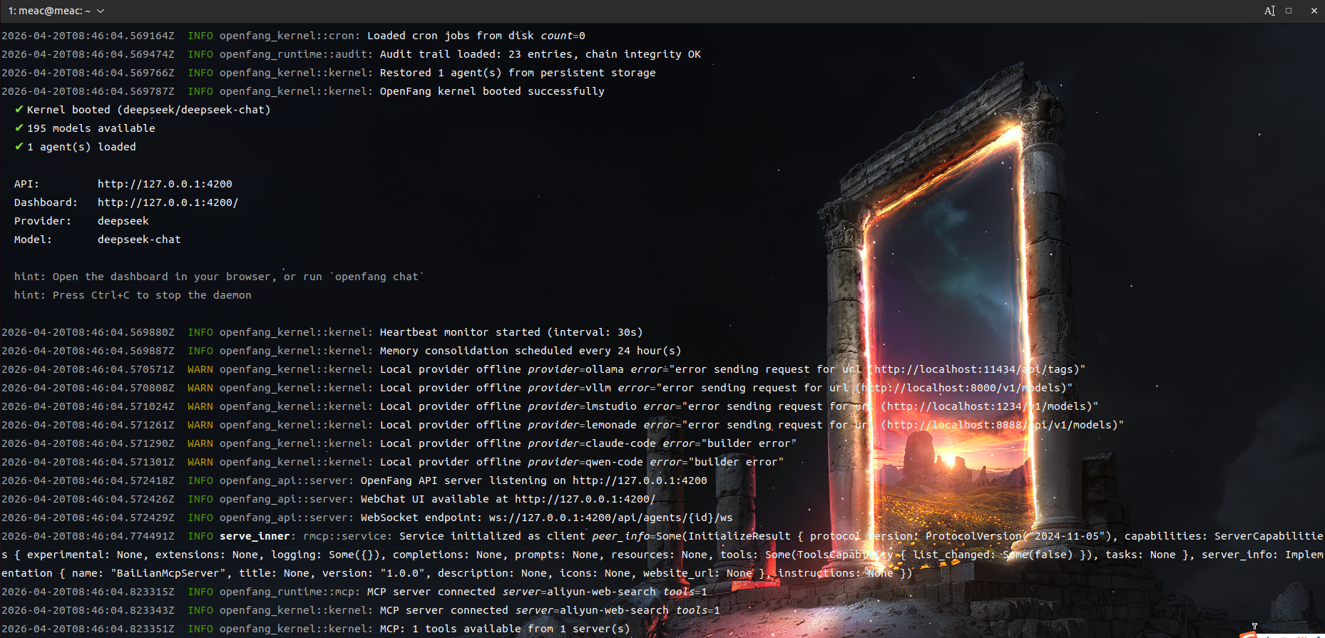Open the Dashboard URL http://127.0.0.1:4200/

click(168, 202)
